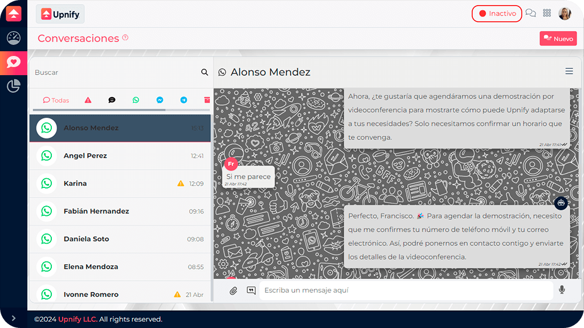This screenshot has height=328, width=584.
Task: Filter conversations by Messenger channel
Action: click(160, 100)
